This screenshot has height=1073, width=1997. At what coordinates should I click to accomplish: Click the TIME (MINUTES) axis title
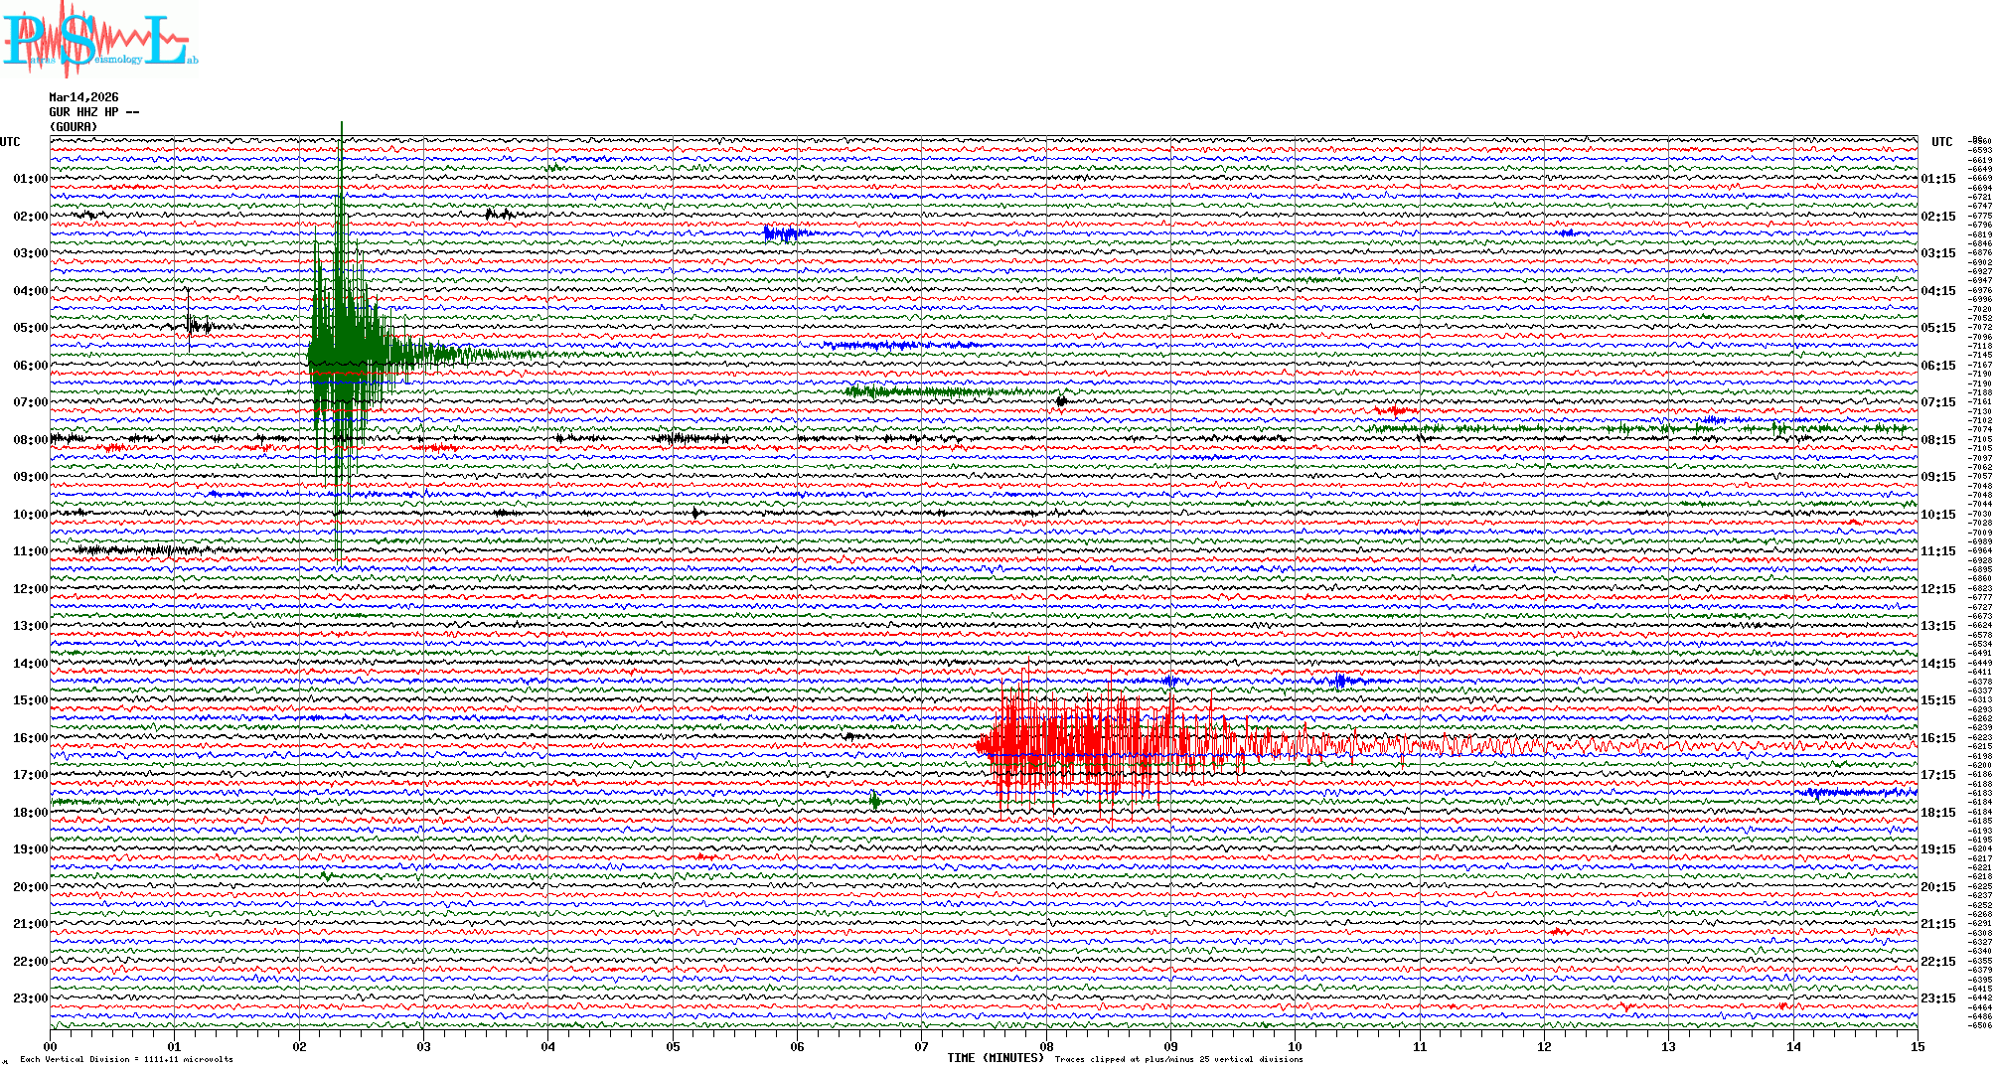pos(996,1058)
